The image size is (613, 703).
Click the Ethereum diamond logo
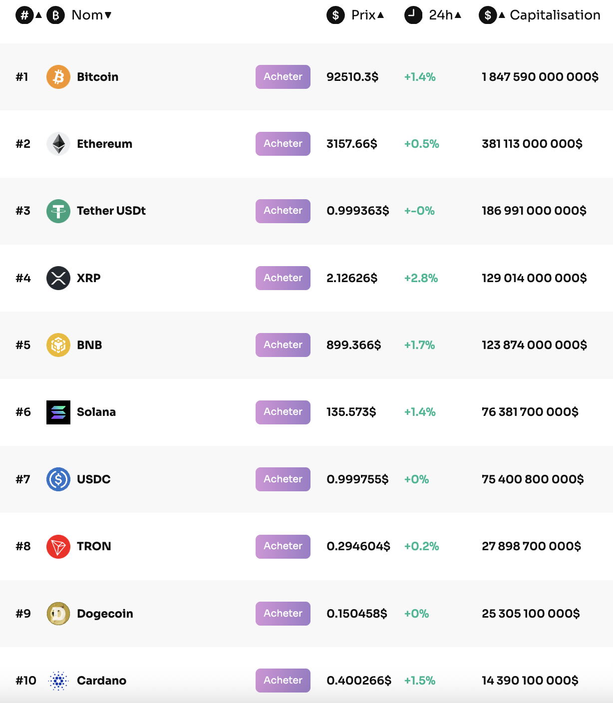[x=58, y=144]
